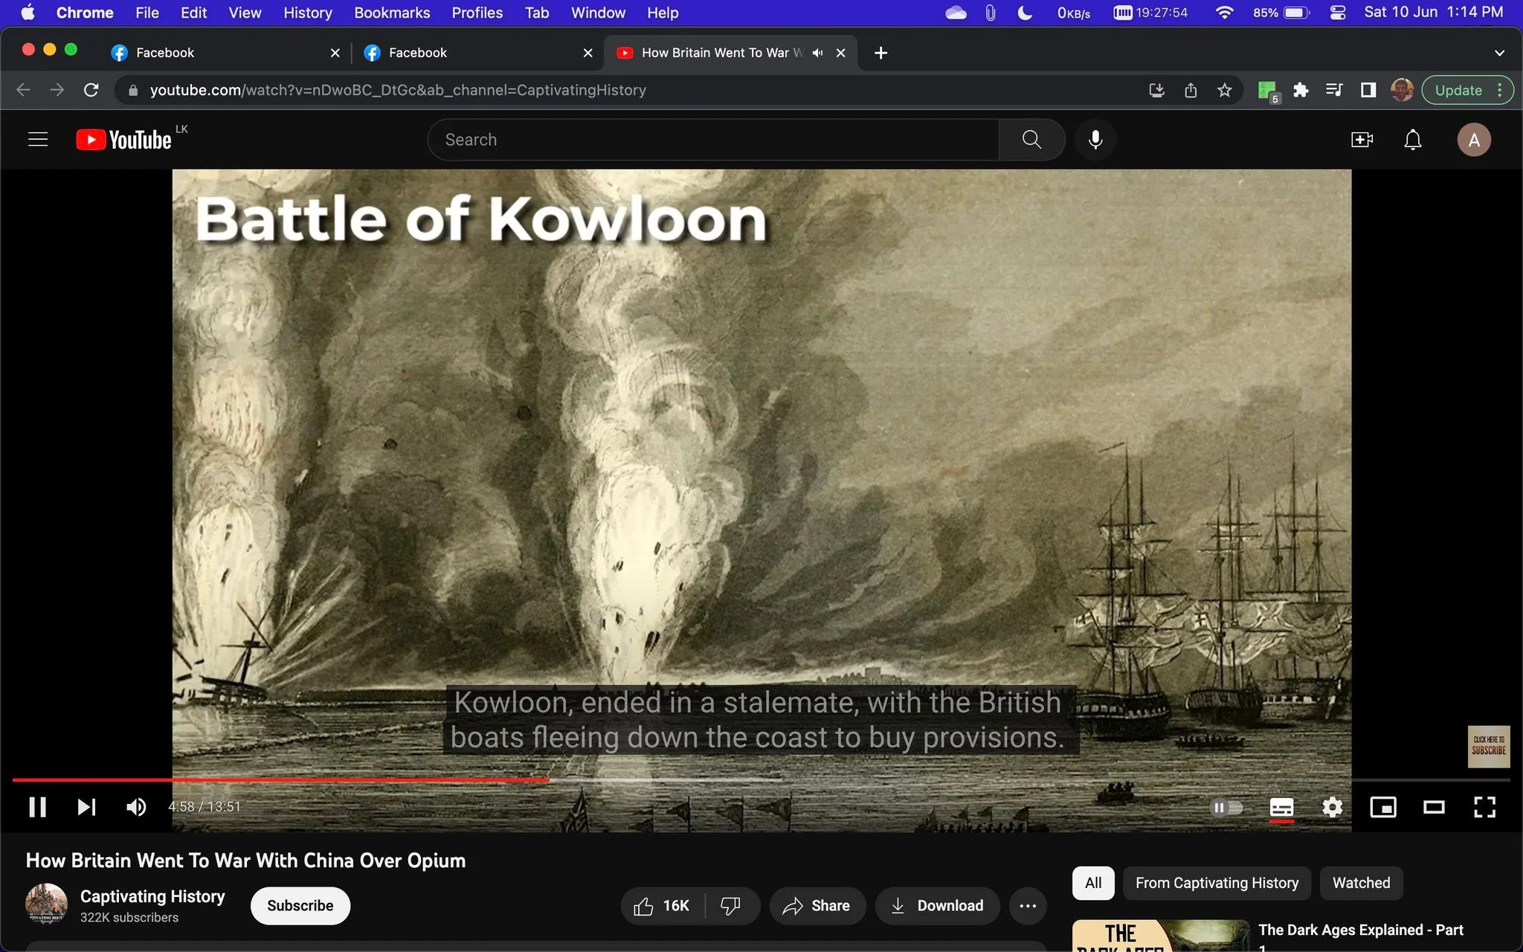Subscribe to Captivating History
The width and height of the screenshot is (1523, 952).
pyautogui.click(x=300, y=906)
